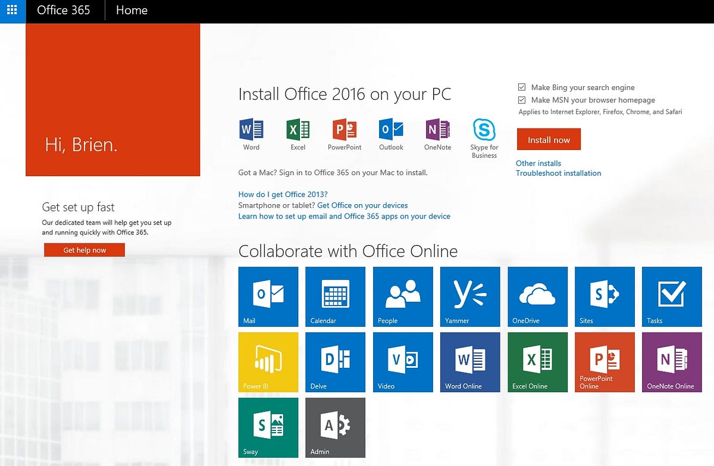
Task: Click the Get set up fast heading
Action: click(x=79, y=207)
